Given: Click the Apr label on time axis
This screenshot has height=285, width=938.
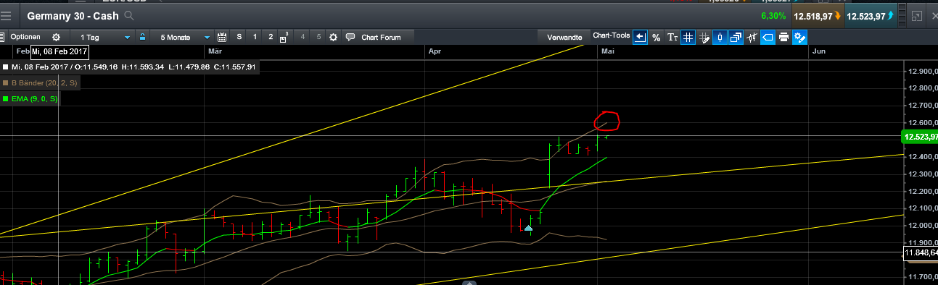Looking at the screenshot, I should 435,51.
